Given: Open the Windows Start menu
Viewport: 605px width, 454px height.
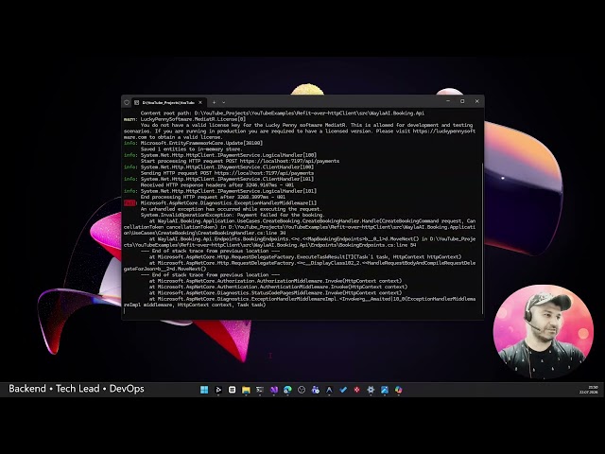Looking at the screenshot, I should point(204,390).
